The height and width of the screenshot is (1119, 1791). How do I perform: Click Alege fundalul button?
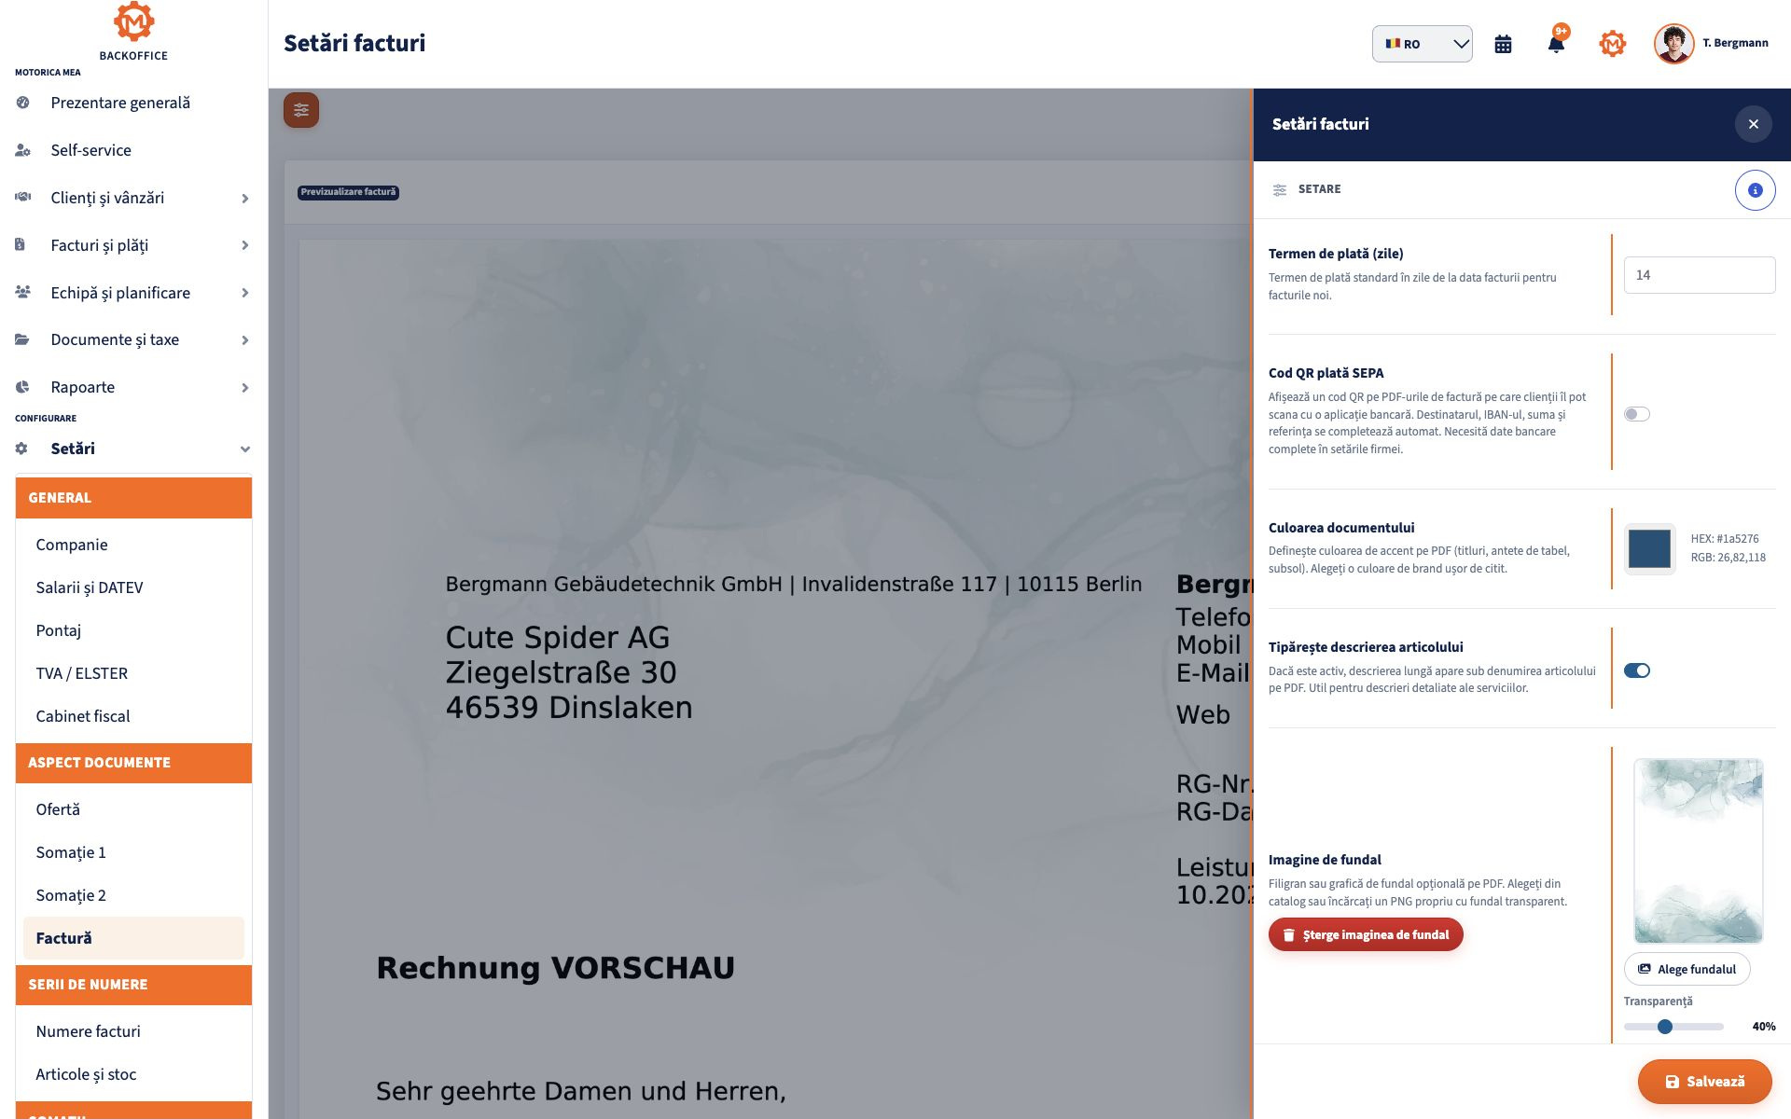point(1687,969)
